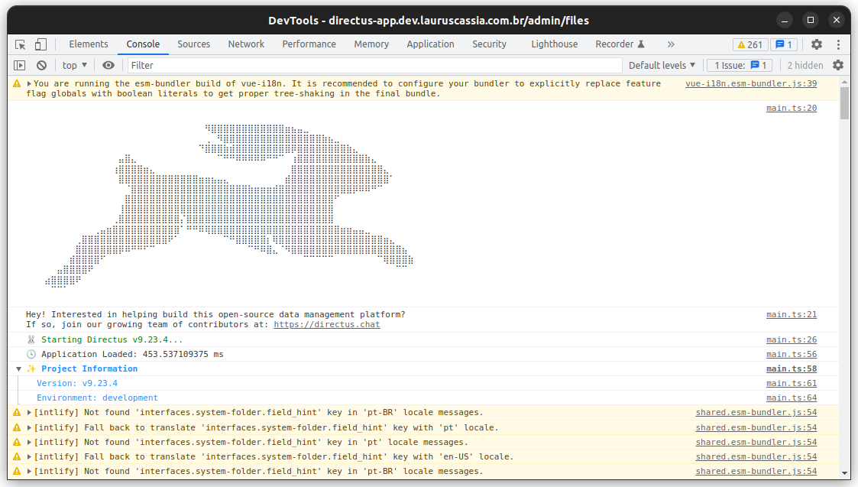Open console settings gear beside 2 hidden
858x487 pixels.
pos(838,65)
